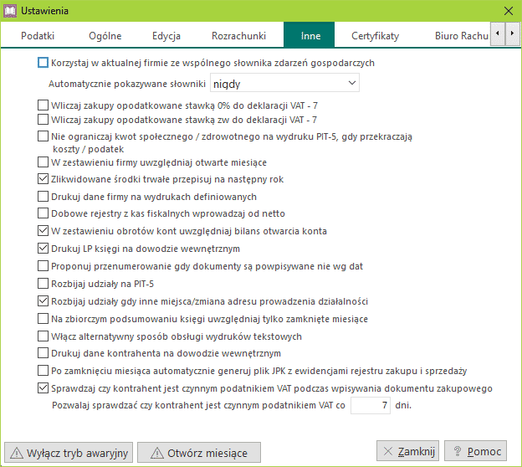Click the Inne tab
522x467 pixels.
[310, 36]
